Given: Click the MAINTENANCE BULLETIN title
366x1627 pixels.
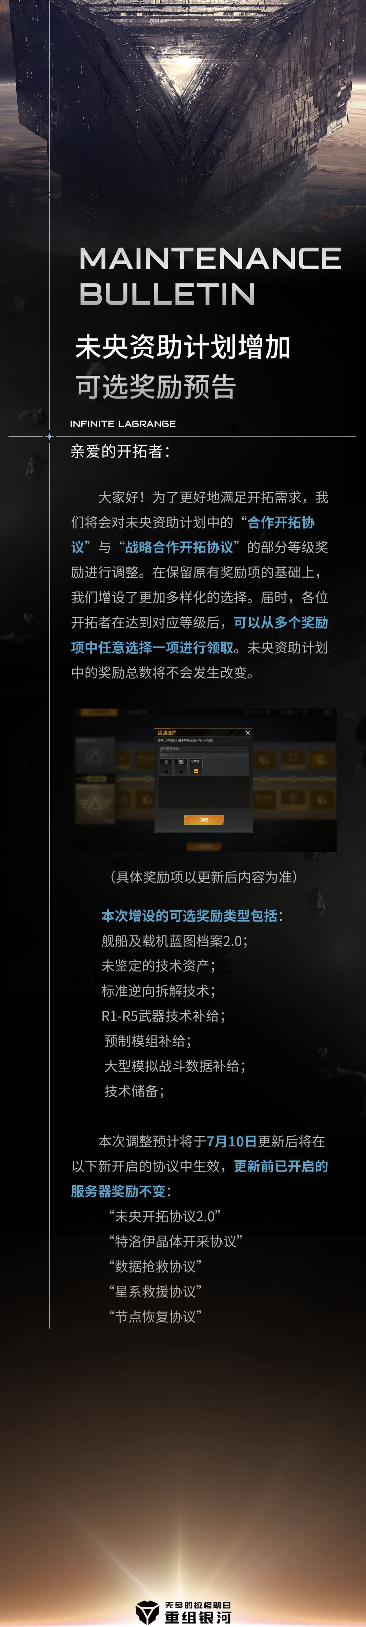Looking at the screenshot, I should pyautogui.click(x=210, y=276).
